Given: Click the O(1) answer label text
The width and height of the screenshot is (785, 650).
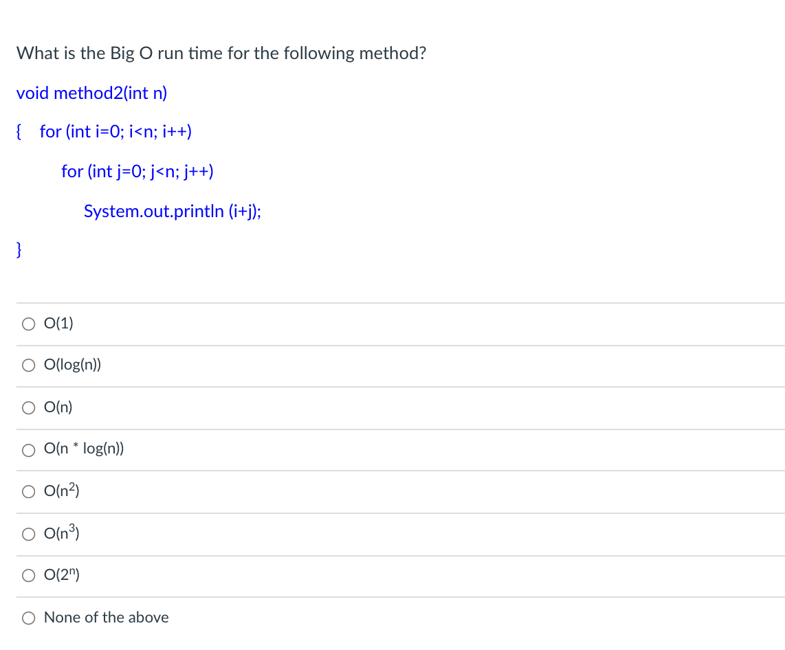Looking at the screenshot, I should tap(58, 323).
